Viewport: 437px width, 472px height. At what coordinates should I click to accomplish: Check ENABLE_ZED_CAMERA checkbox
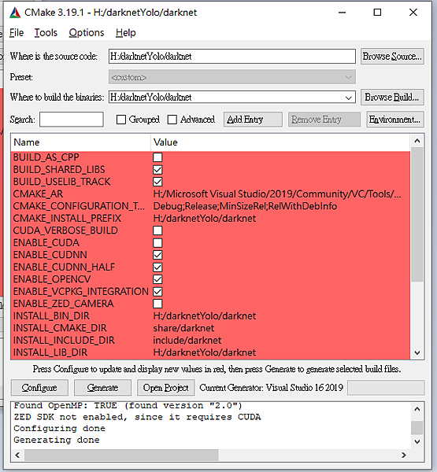pyautogui.click(x=157, y=304)
